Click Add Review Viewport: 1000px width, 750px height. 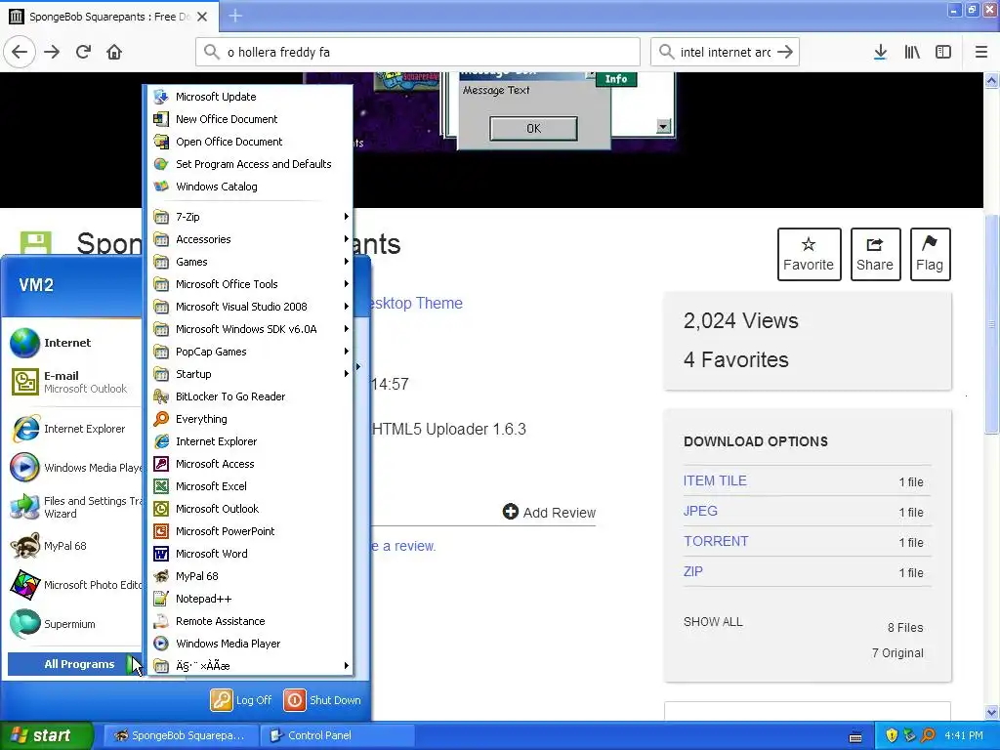click(x=549, y=512)
